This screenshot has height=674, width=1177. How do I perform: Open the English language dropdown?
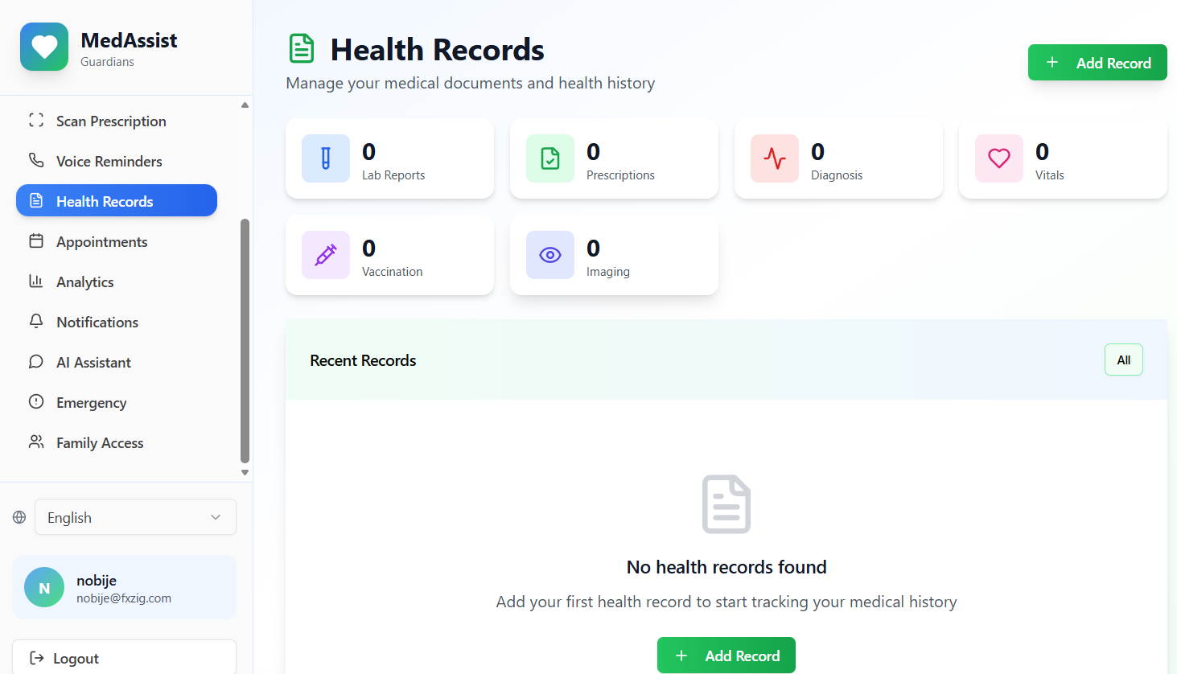[134, 517]
